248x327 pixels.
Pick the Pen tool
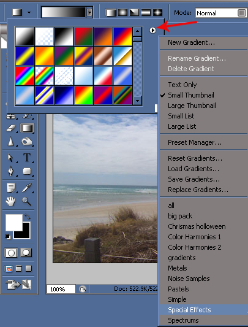[x=11, y=171]
